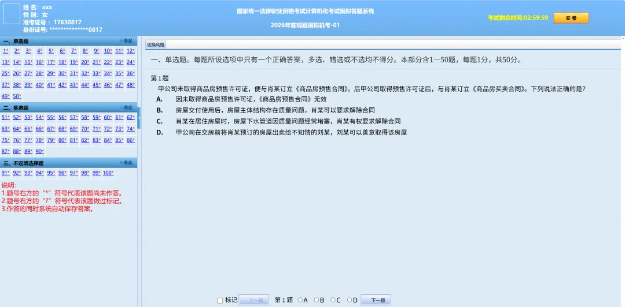Jump to question 13
The height and width of the screenshot is (307, 625).
click(x=6, y=62)
